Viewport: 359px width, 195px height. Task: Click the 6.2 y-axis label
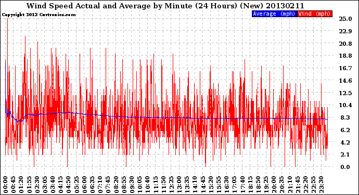coord(345,130)
